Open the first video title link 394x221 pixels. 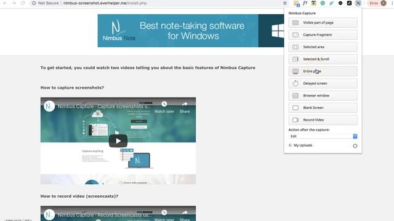104,106
